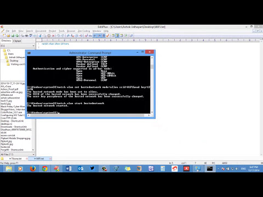Click the Undo toolbar icon
This screenshot has width=263, height=197.
tap(59, 36)
